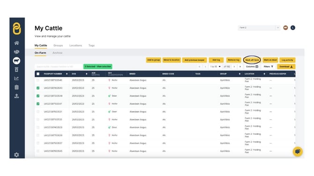Viewport: 314px width, 176px height.
Task: Tick the checkbox for UK321397103540 row
Action: pyautogui.click(x=38, y=80)
